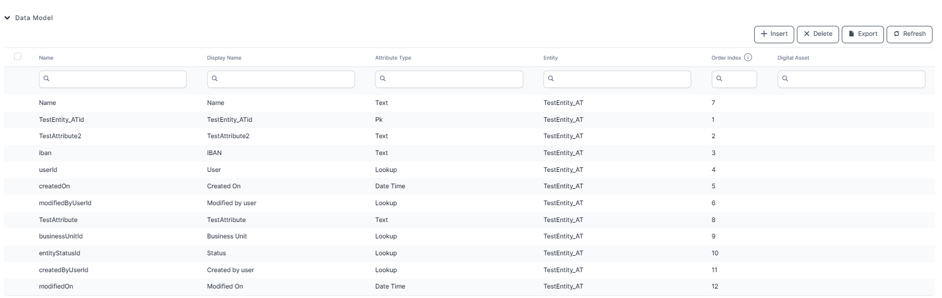Viewport: 942px width, 298px height.
Task: Collapse the Data Model section
Action: (7, 18)
